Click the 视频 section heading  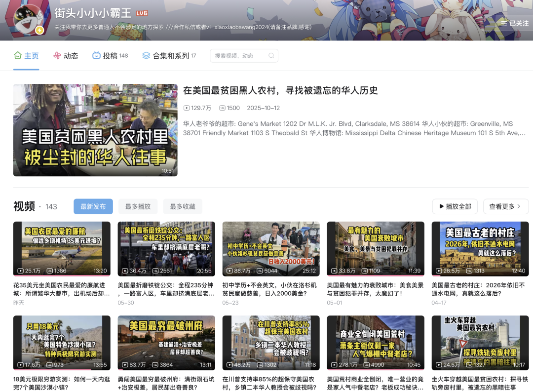click(24, 206)
